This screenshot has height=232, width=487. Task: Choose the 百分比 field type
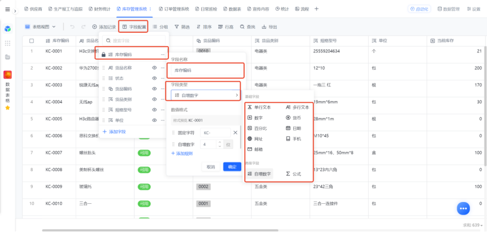click(257, 128)
